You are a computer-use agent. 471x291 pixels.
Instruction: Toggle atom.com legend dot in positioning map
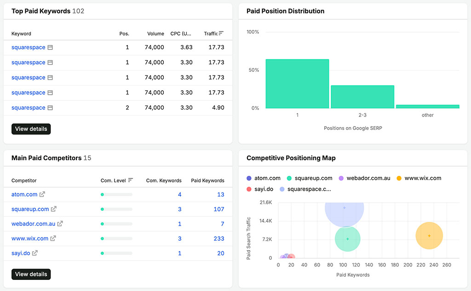pos(249,178)
